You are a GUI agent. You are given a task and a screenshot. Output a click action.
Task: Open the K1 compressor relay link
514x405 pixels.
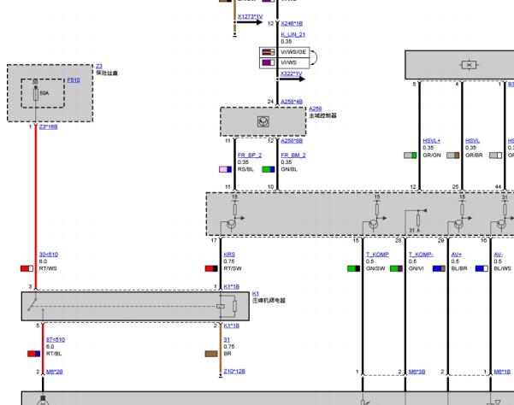click(x=256, y=293)
